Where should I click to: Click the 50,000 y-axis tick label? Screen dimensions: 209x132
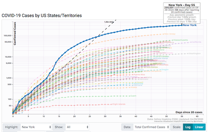point(8,42)
